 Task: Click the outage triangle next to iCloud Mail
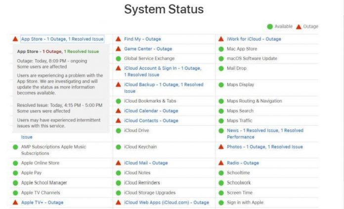coord(118,163)
